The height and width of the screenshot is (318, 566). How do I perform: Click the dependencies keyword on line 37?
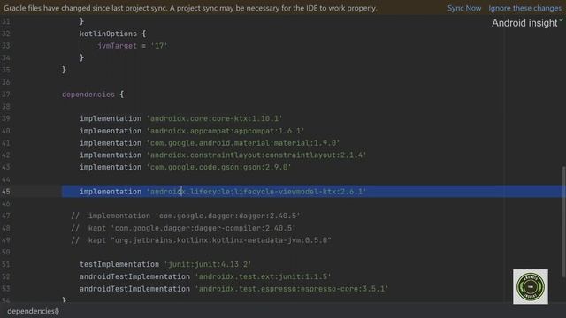coord(88,95)
